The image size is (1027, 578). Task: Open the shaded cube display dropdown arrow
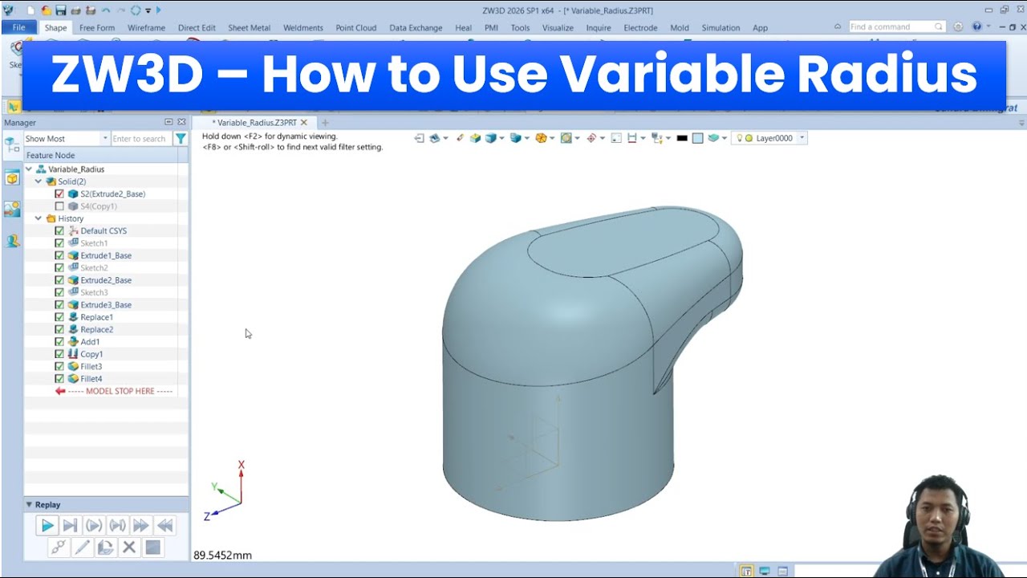pos(501,138)
